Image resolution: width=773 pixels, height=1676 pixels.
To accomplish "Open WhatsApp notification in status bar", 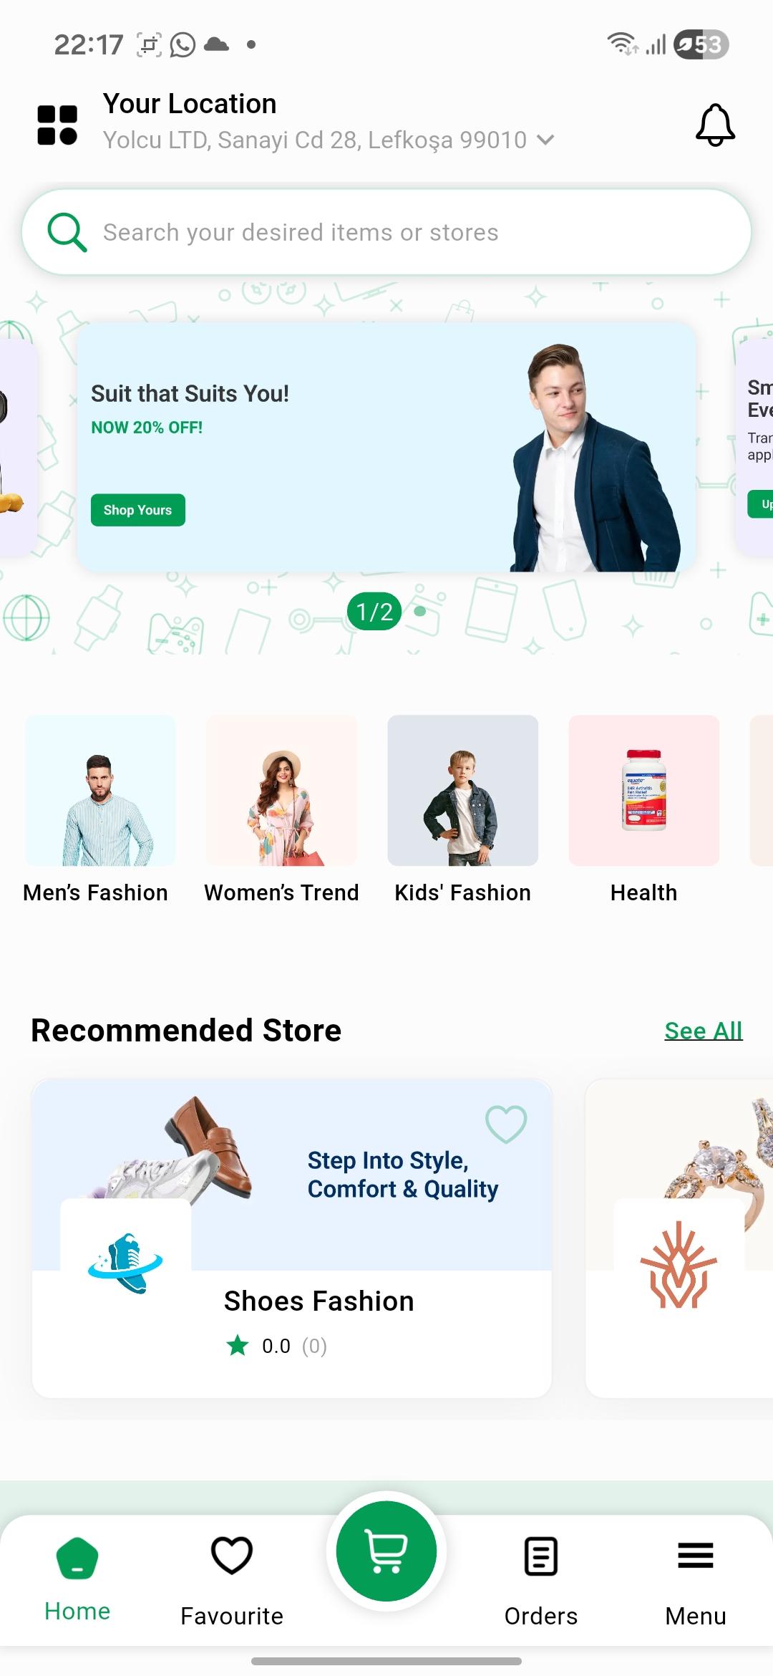I will point(183,44).
